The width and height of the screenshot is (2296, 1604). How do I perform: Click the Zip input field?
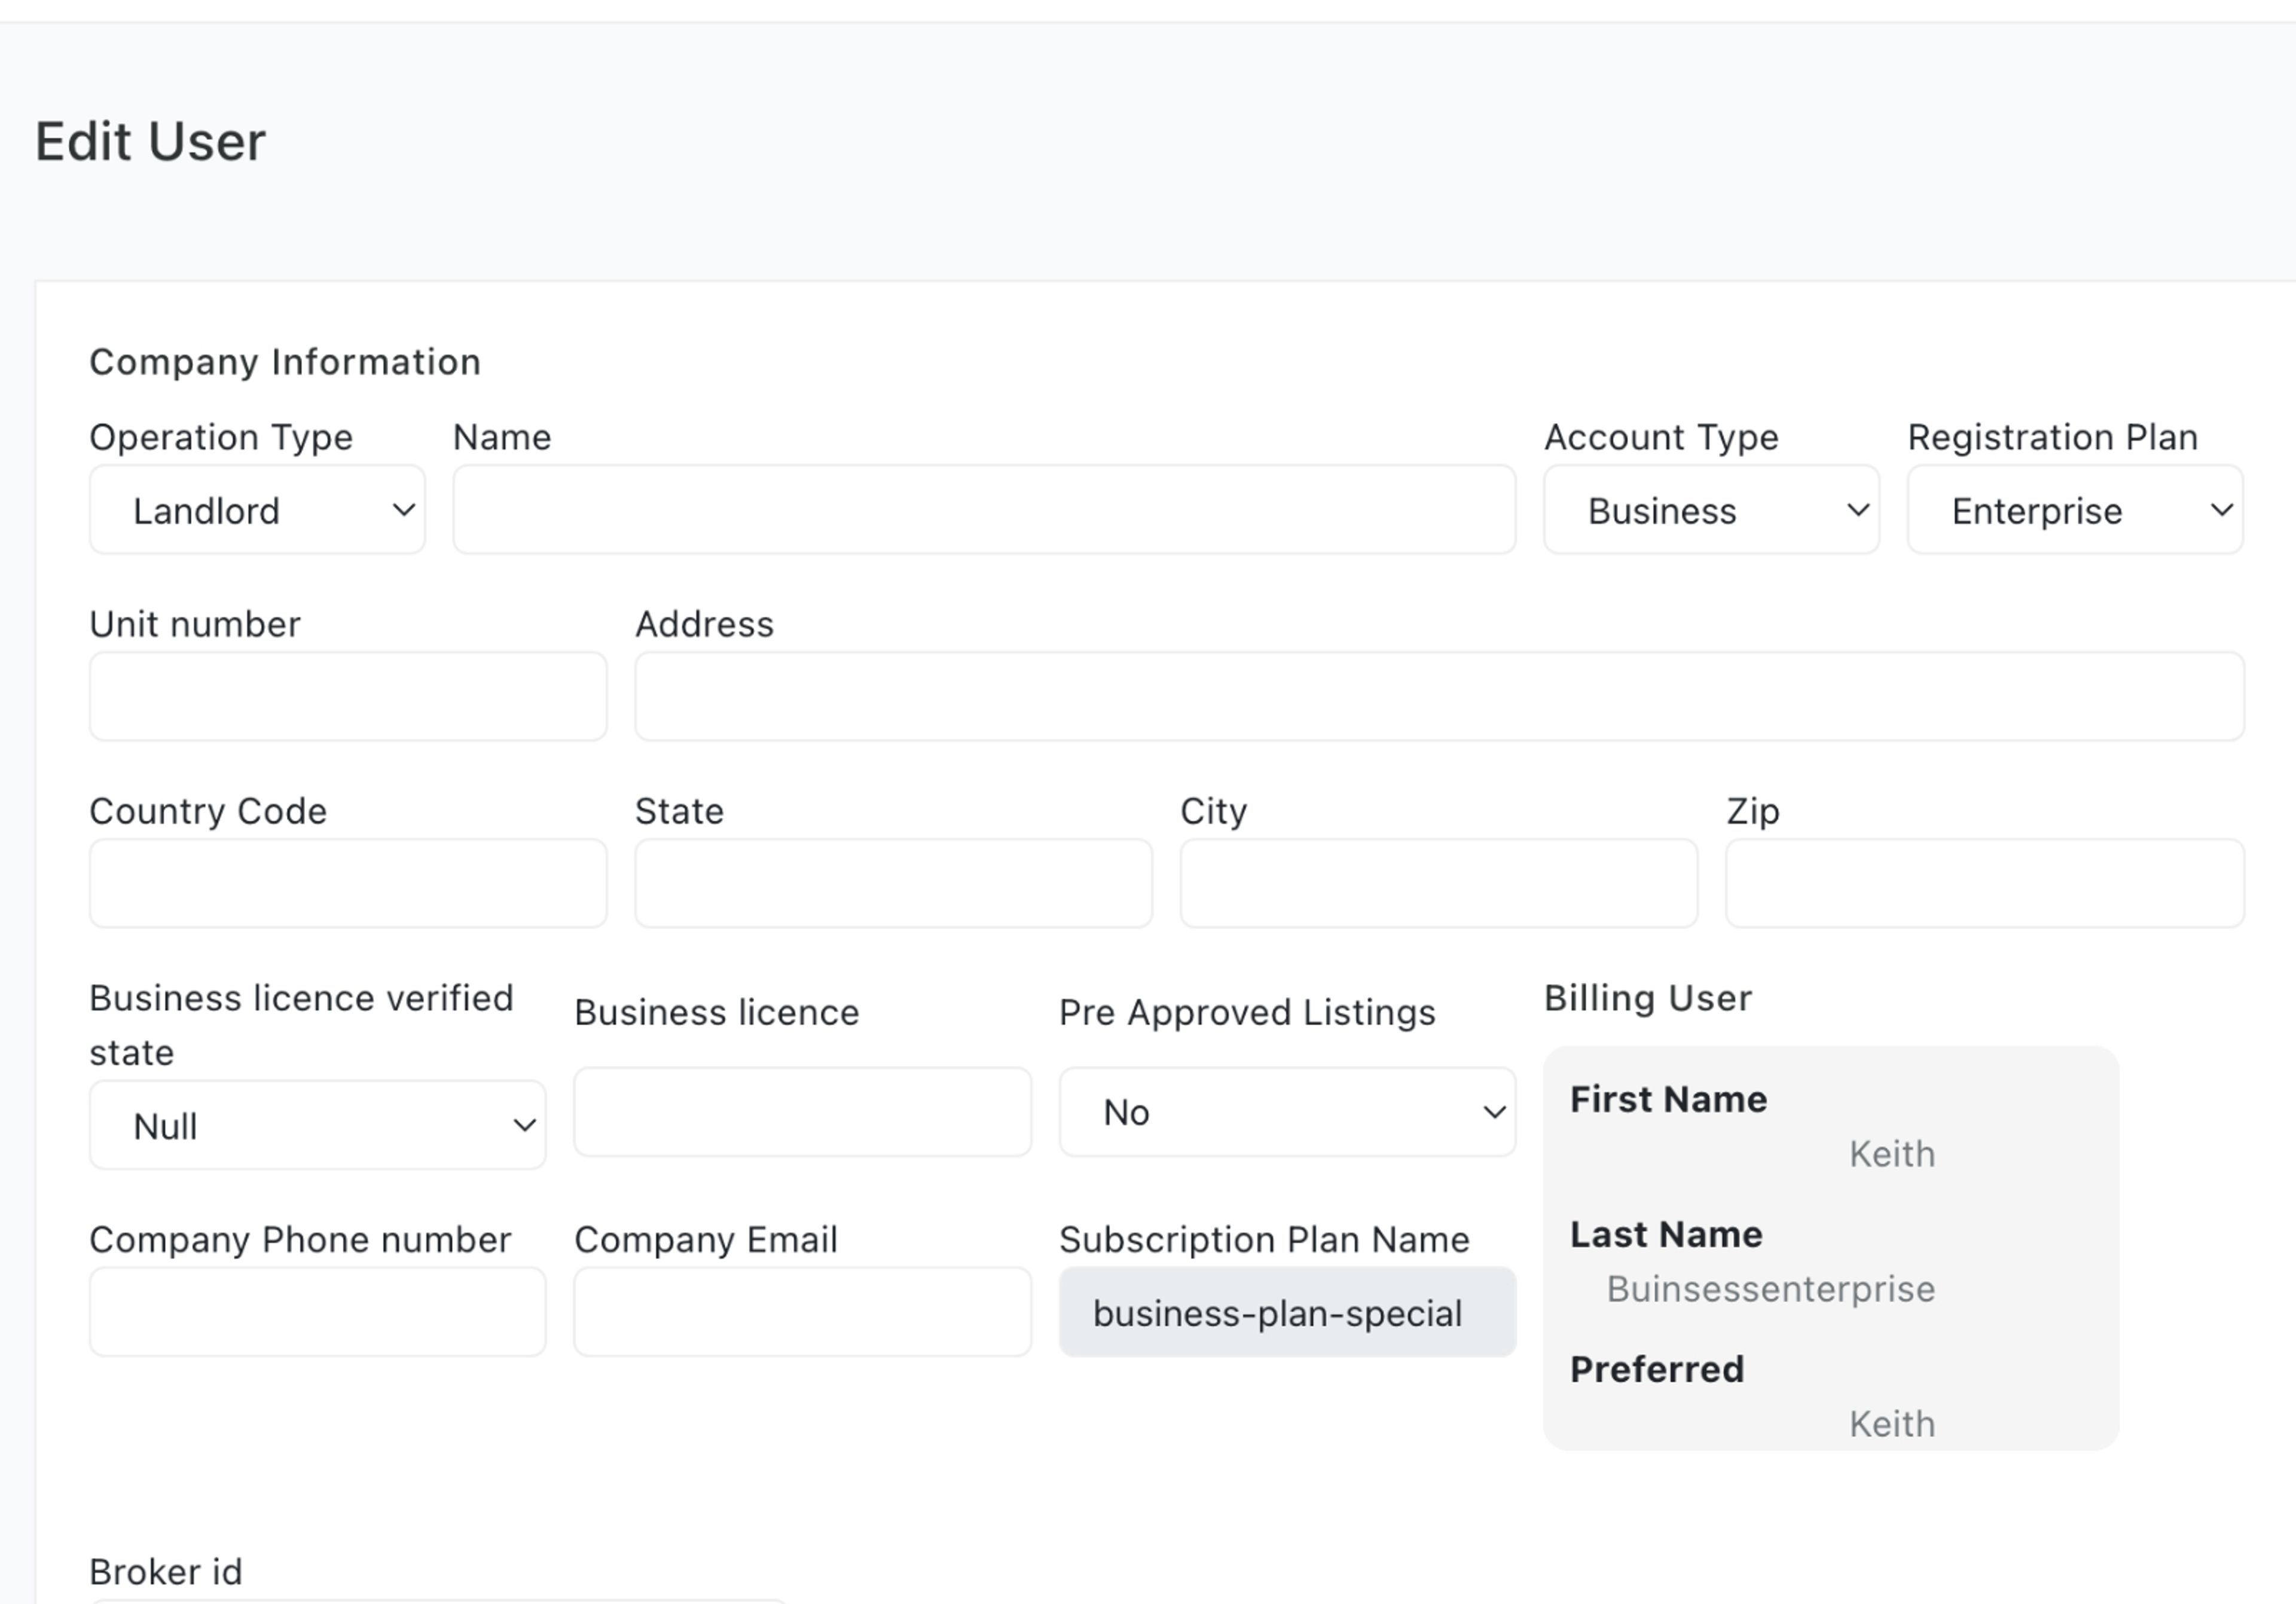click(1984, 884)
